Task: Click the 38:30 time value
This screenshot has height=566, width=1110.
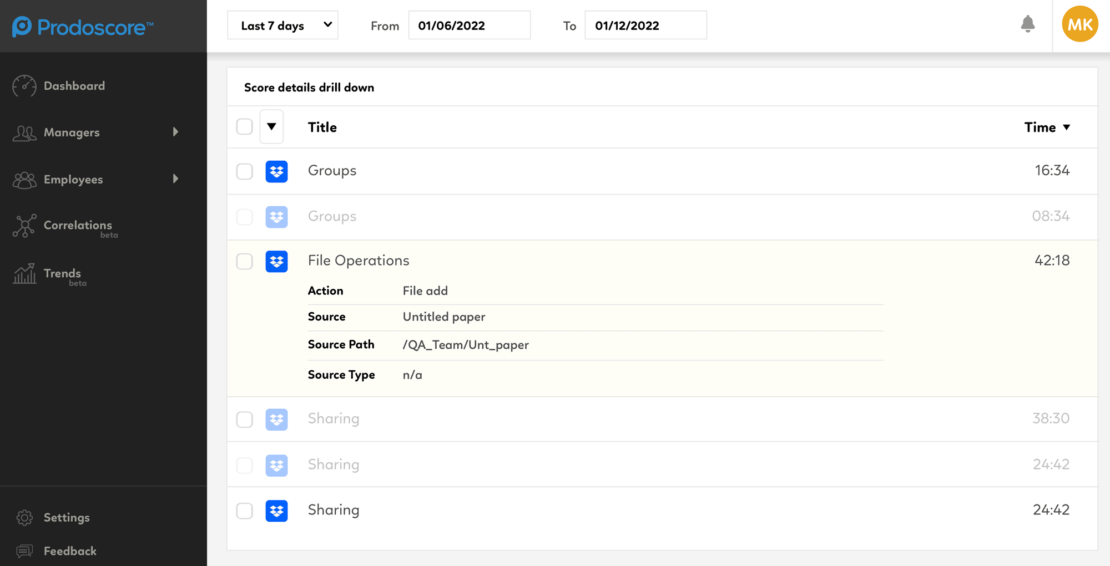Action: point(1051,419)
